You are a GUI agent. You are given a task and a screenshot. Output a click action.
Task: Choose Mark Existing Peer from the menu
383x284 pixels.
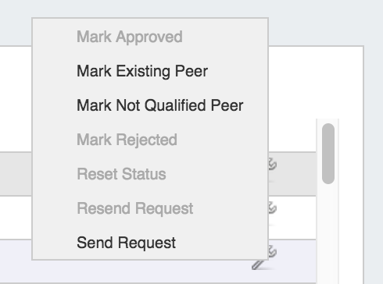(142, 71)
